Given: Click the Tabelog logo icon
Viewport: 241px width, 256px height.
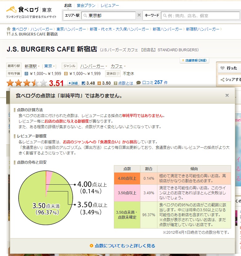Looking at the screenshot, I should pyautogui.click(x=11, y=10).
